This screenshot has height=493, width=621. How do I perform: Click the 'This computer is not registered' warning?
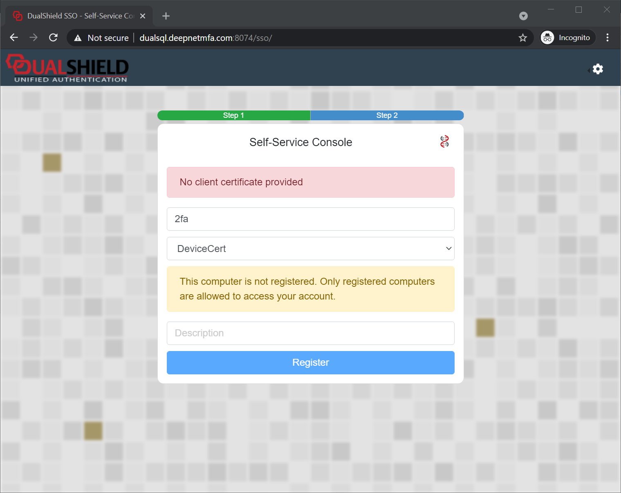click(x=311, y=289)
